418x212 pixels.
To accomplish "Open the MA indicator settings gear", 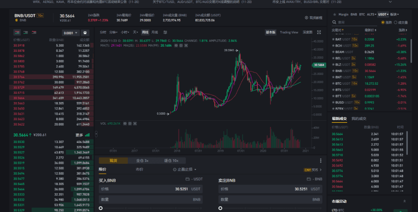I will click(x=181, y=46).
